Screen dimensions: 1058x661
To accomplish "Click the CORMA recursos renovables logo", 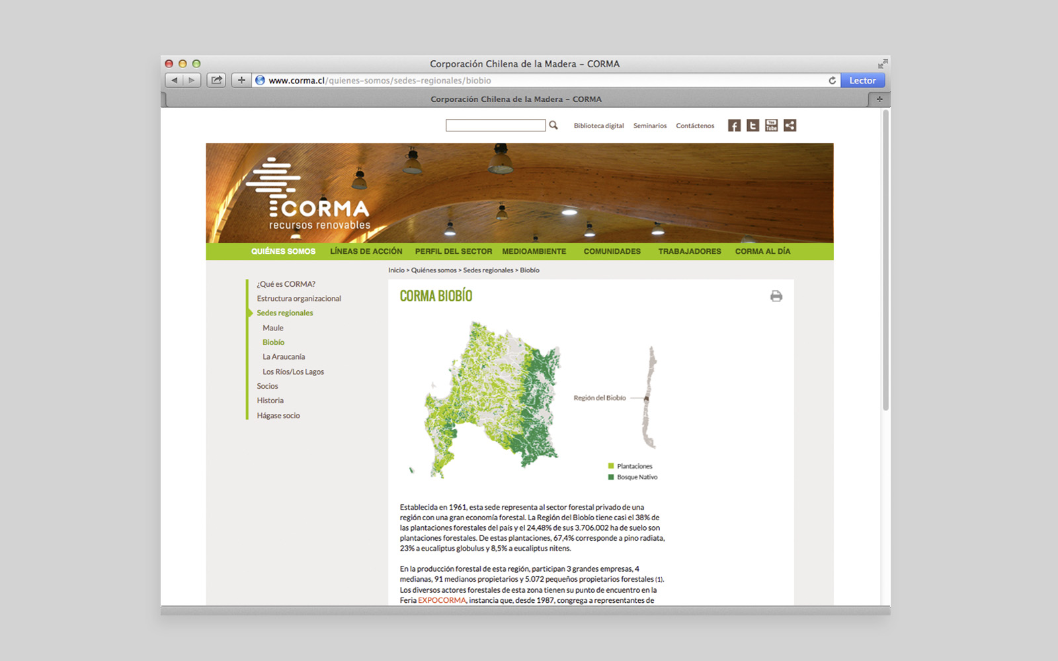I will pyautogui.click(x=308, y=194).
